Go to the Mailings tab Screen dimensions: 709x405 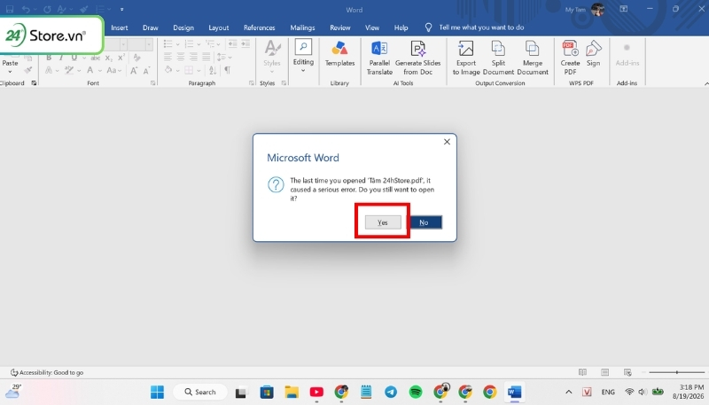coord(302,27)
